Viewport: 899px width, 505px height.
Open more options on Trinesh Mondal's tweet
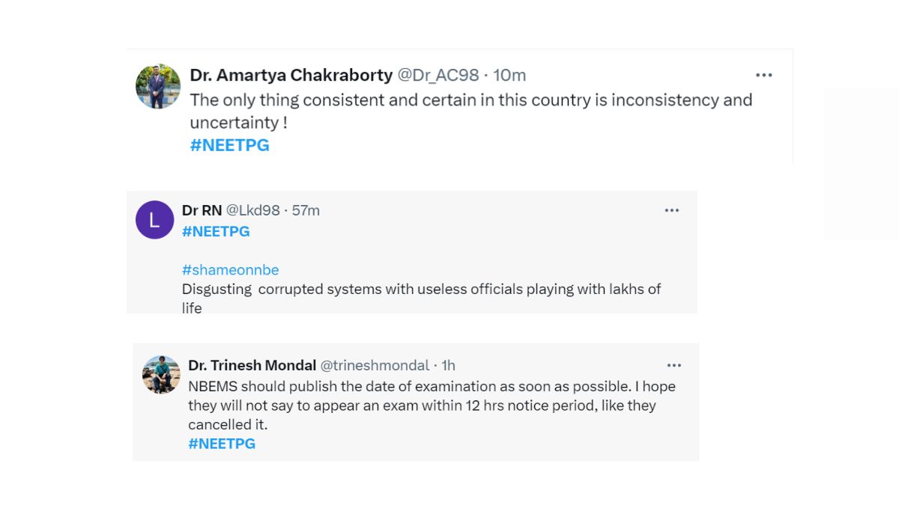pos(674,365)
